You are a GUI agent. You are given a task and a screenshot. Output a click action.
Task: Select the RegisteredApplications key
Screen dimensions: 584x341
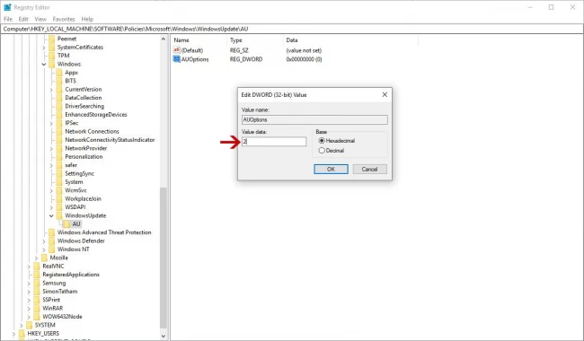point(71,275)
